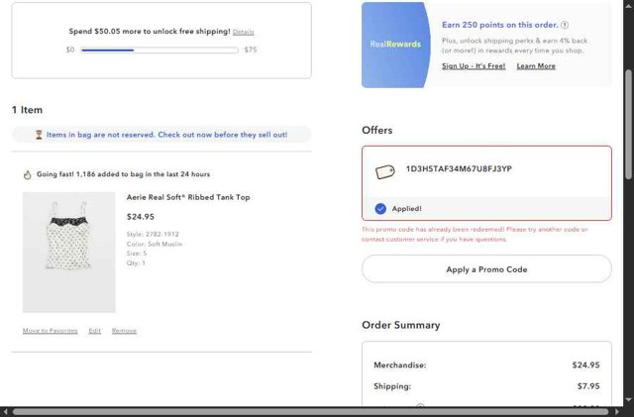Screen dimensions: 634x417
Task: Click Shipping amount $7.95 in summary
Action: 588,386
